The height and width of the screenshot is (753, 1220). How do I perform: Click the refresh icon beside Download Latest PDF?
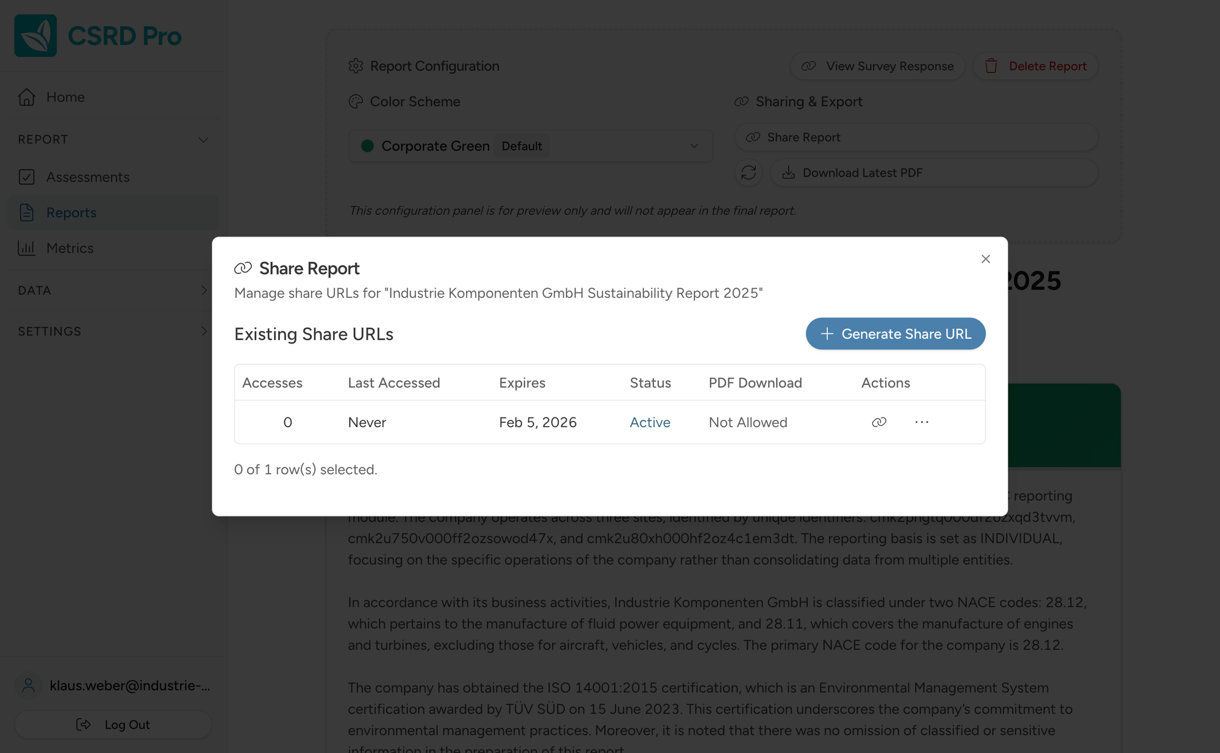click(748, 173)
